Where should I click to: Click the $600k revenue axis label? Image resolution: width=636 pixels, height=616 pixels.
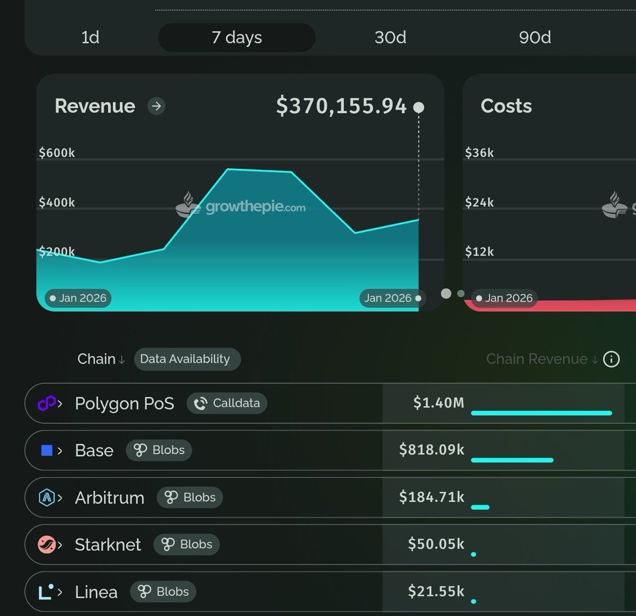[57, 153]
